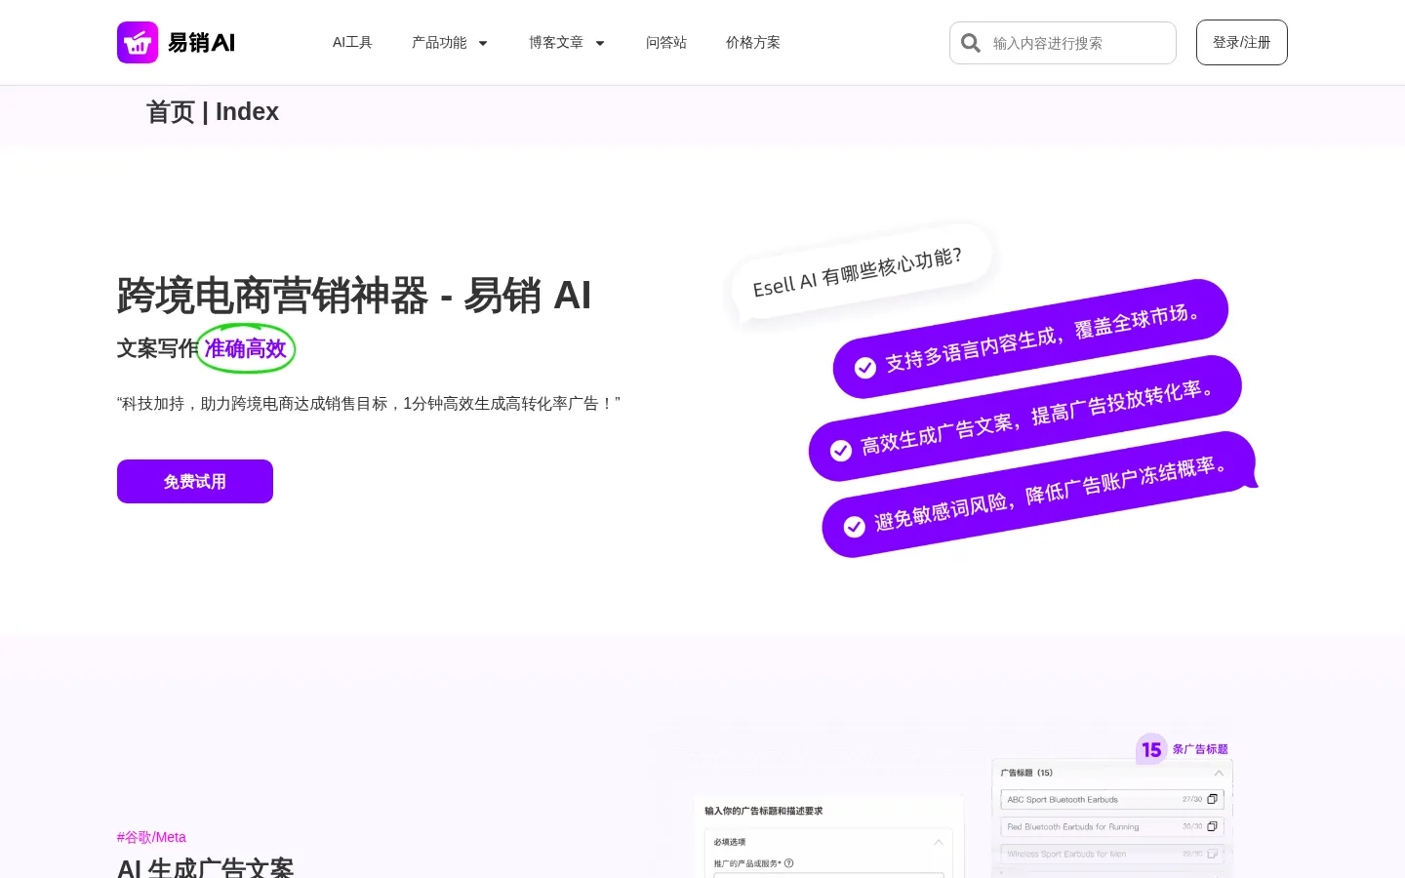Click the 登录/注册 button
This screenshot has width=1405, height=878.
pos(1242,43)
